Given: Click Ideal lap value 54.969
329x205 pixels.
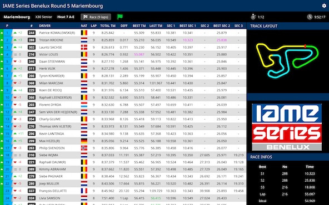Looking at the screenshot, I should coord(310,201).
